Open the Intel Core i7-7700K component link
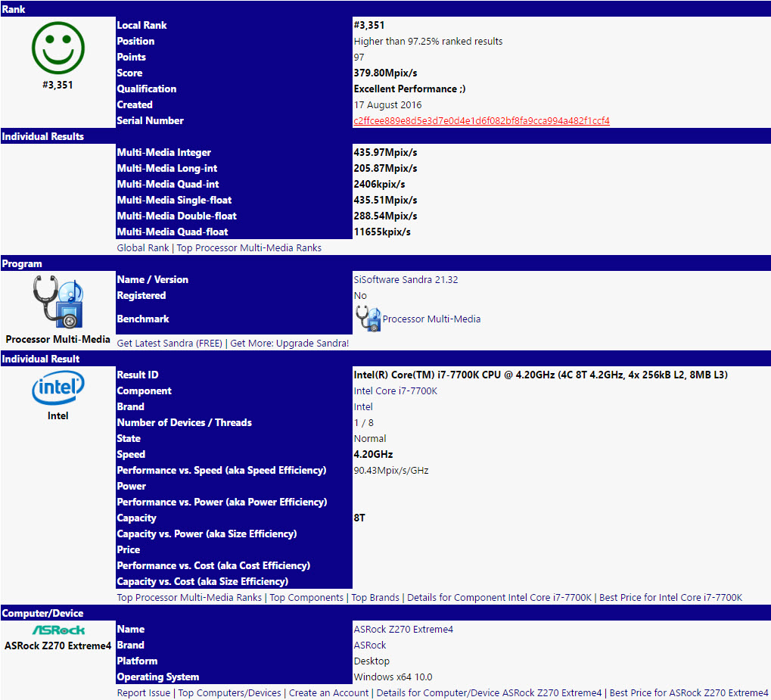 (395, 391)
